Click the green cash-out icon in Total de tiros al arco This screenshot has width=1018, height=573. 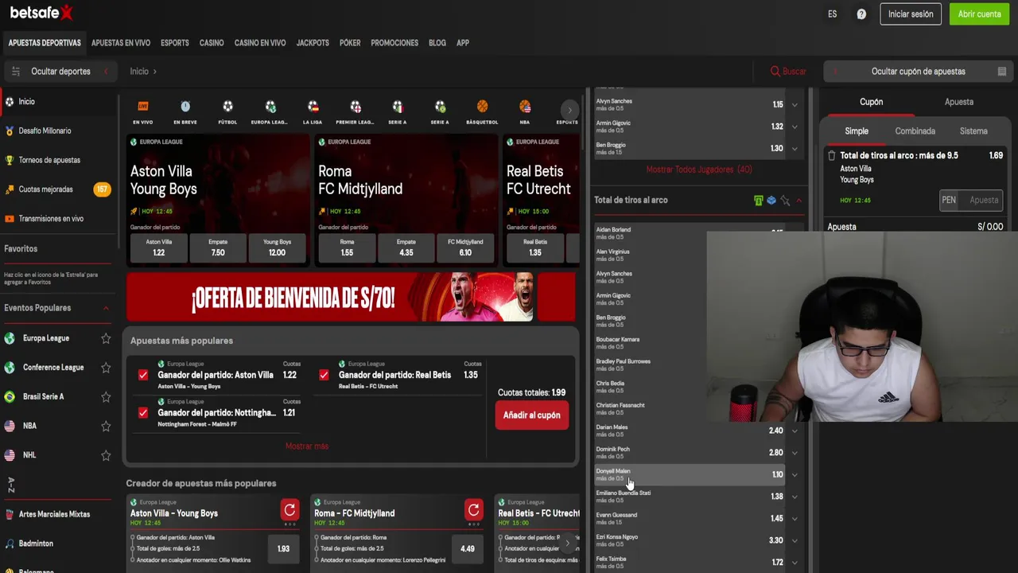pyautogui.click(x=758, y=201)
